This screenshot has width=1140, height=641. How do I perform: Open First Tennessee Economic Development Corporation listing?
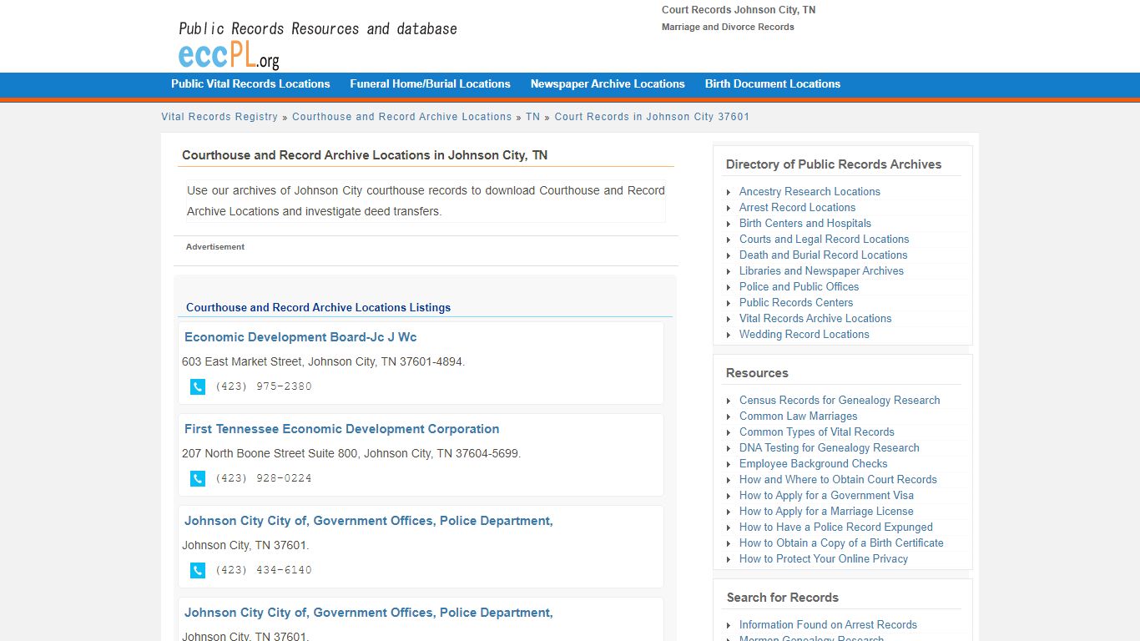341,429
